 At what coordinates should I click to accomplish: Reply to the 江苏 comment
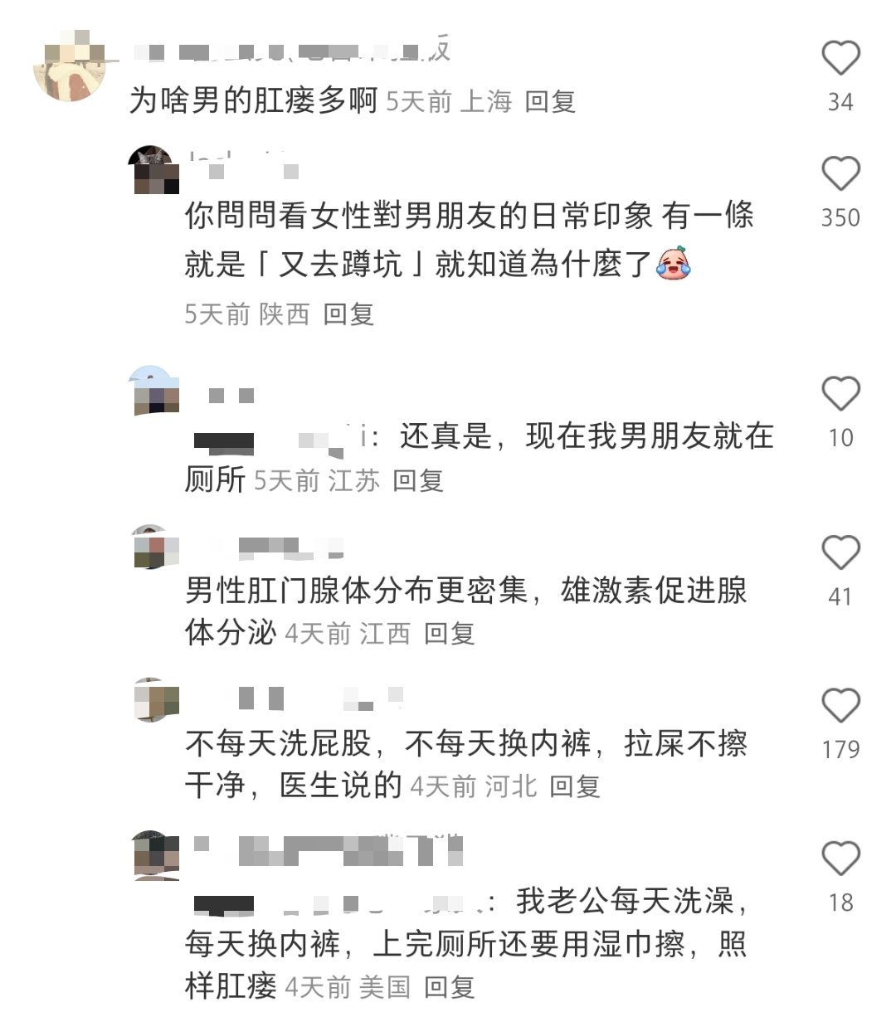pos(418,480)
